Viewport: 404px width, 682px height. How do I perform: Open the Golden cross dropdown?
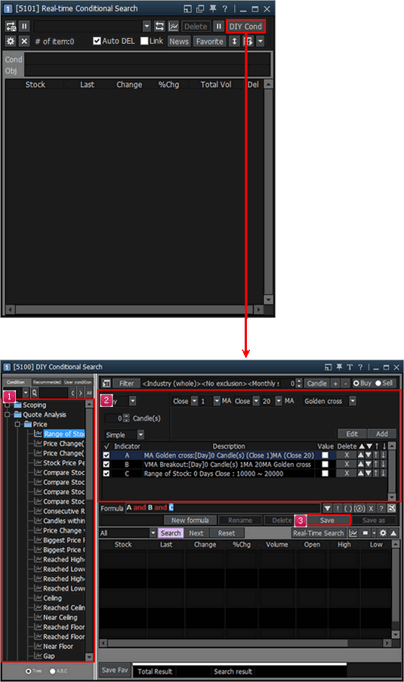point(353,401)
